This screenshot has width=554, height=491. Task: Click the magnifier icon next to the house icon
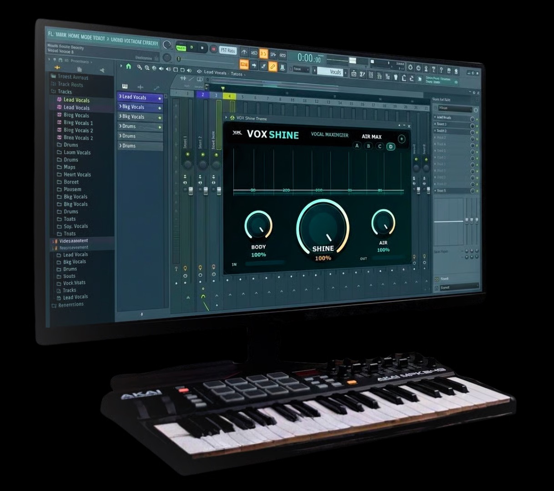tap(140, 67)
